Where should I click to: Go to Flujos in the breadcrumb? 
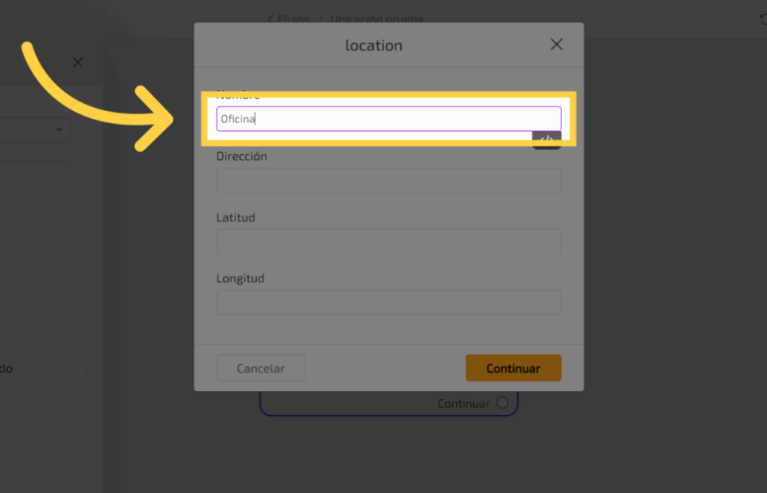tap(294, 19)
